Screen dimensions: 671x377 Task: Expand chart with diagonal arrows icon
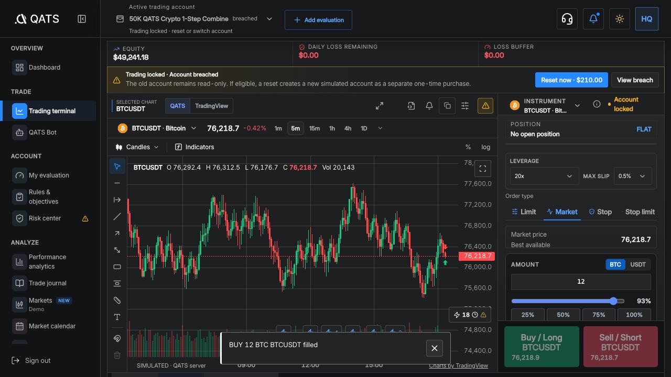tap(380, 106)
